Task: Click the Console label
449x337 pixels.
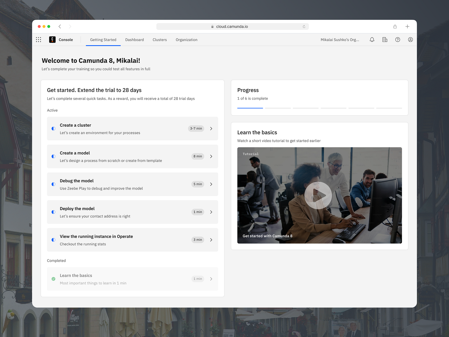Action: click(66, 40)
